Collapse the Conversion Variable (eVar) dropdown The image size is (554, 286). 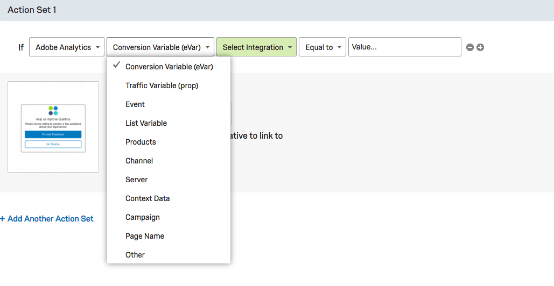[x=160, y=47]
